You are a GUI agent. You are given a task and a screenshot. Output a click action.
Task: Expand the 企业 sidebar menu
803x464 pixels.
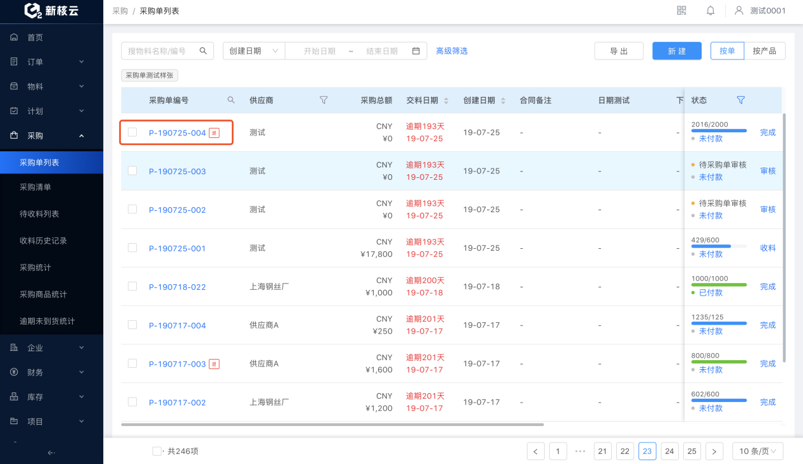(x=51, y=348)
